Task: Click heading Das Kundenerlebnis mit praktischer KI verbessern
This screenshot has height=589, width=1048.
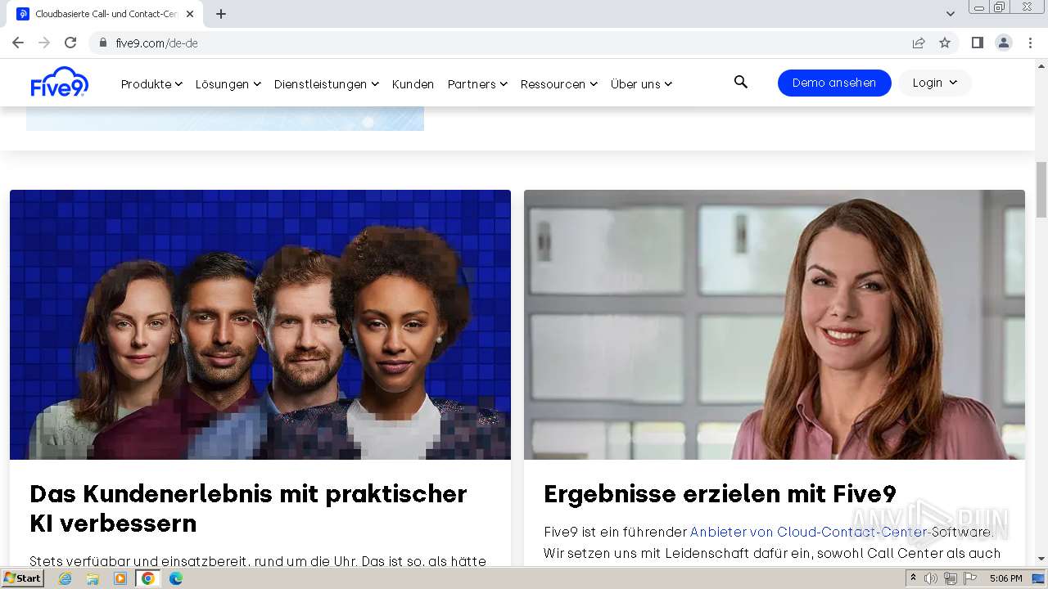Action: [249, 508]
